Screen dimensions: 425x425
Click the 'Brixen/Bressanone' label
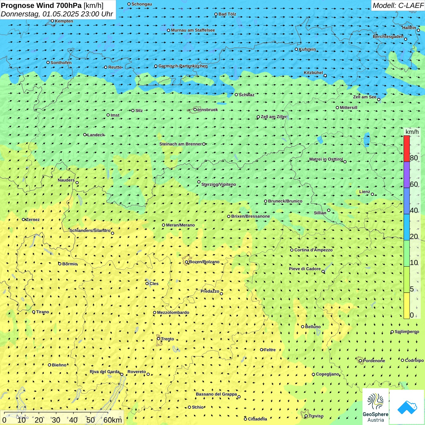(250, 216)
